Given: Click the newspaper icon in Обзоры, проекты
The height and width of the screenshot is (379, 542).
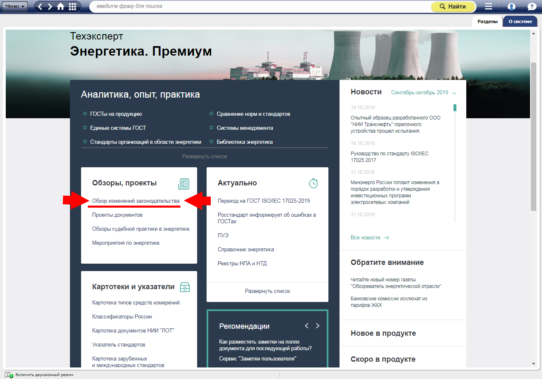Looking at the screenshot, I should point(184,184).
